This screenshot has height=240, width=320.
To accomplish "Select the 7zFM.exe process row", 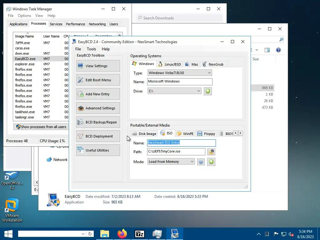I will pyautogui.click(x=41, y=43).
